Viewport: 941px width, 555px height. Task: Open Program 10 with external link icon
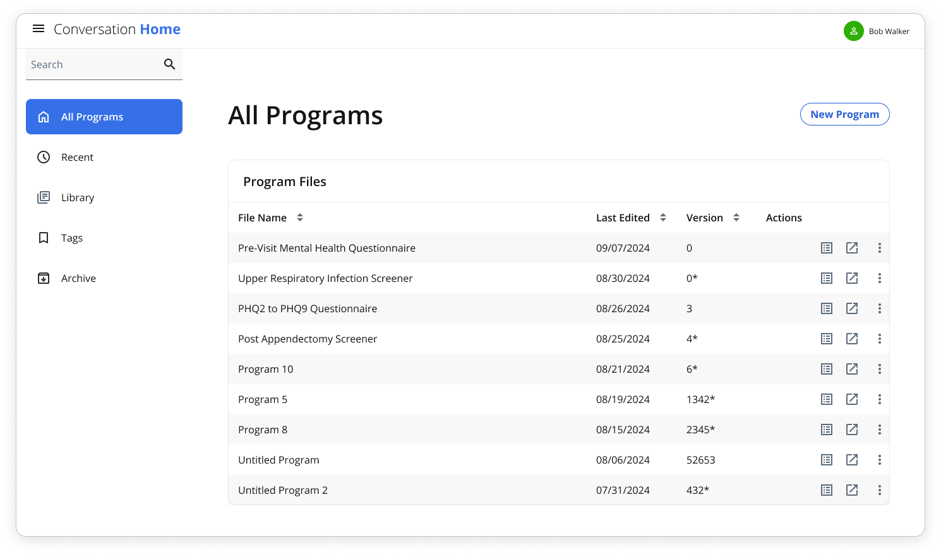point(852,369)
